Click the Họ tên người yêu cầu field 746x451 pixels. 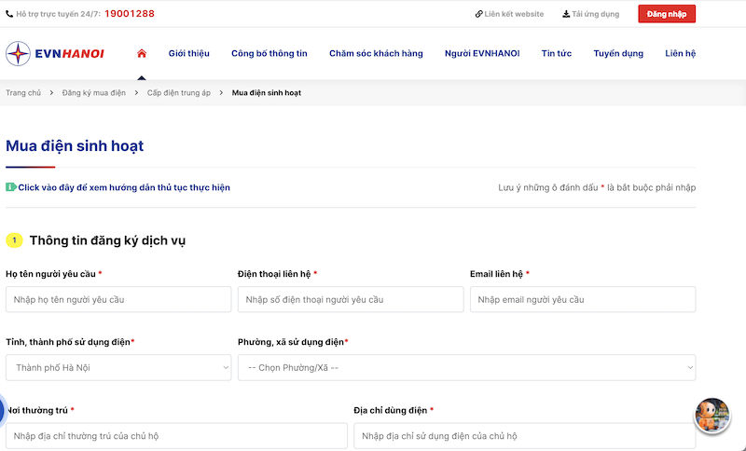coord(118,299)
